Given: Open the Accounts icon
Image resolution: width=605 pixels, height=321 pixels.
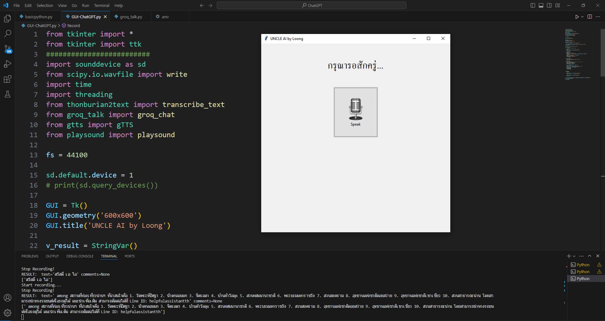Looking at the screenshot, I should coord(8,298).
